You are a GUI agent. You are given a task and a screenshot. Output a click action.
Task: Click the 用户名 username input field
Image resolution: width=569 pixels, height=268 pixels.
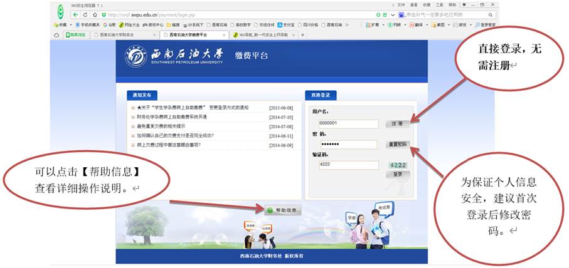pos(348,123)
